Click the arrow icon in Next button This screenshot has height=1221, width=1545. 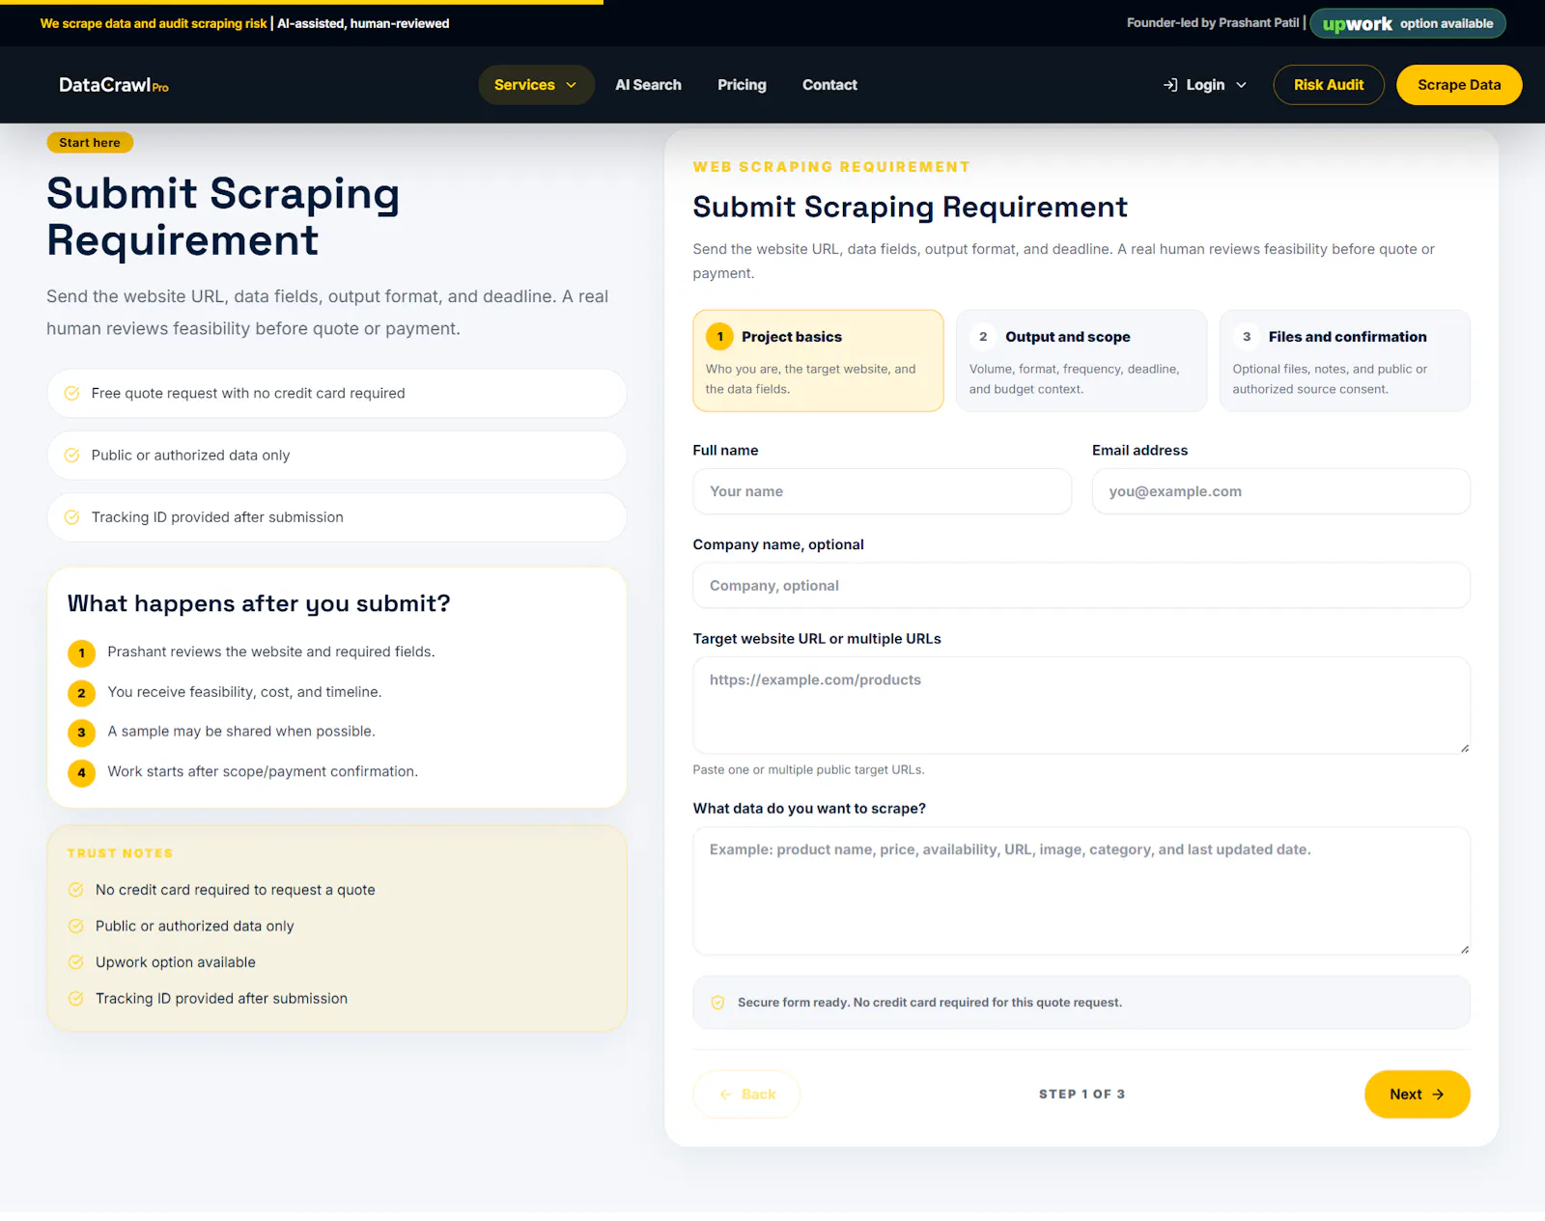1438,1095
